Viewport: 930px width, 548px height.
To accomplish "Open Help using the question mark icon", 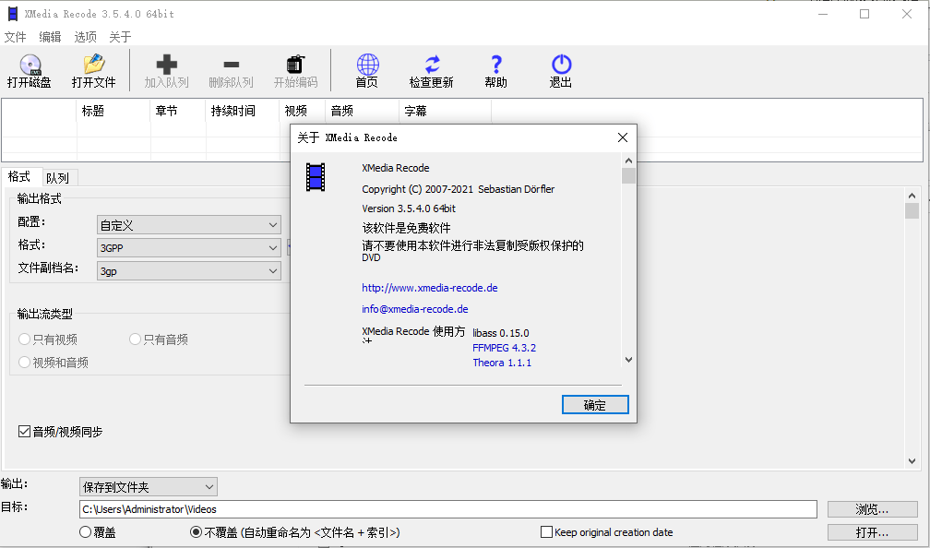I will tap(495, 69).
